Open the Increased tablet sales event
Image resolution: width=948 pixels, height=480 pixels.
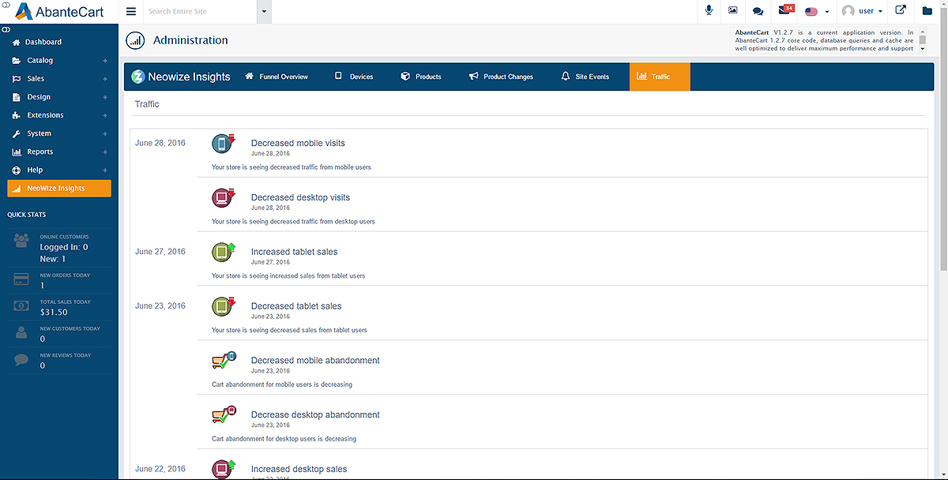tap(294, 252)
